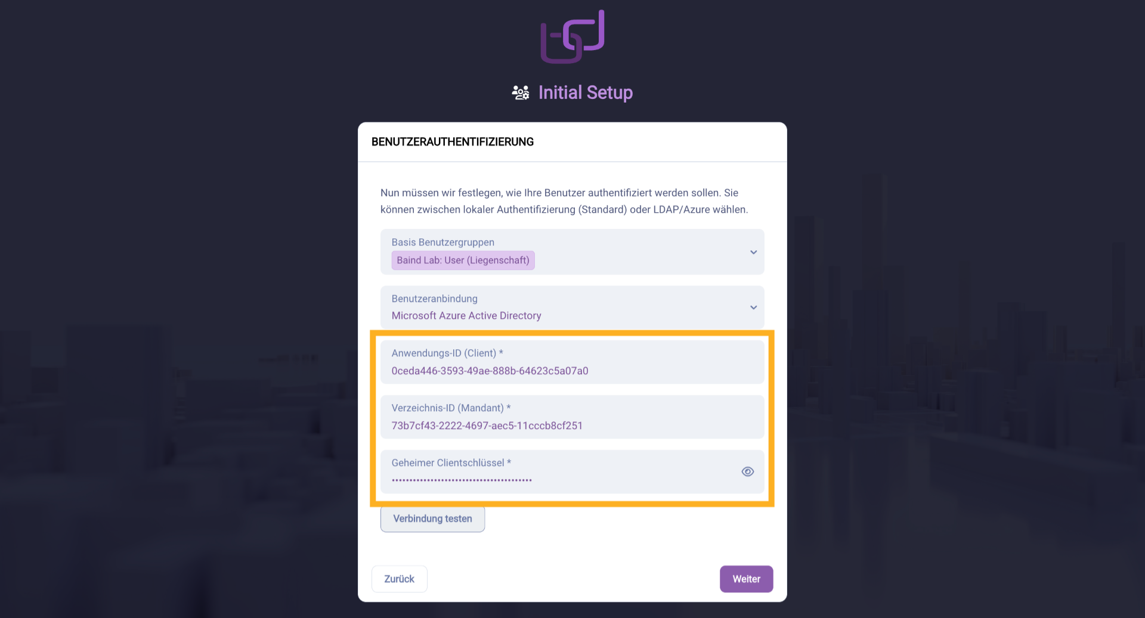Viewport: 1145px width, 618px height.
Task: Click into the Anwendungs-ID value 0ceda446-3593…
Action: tap(490, 371)
